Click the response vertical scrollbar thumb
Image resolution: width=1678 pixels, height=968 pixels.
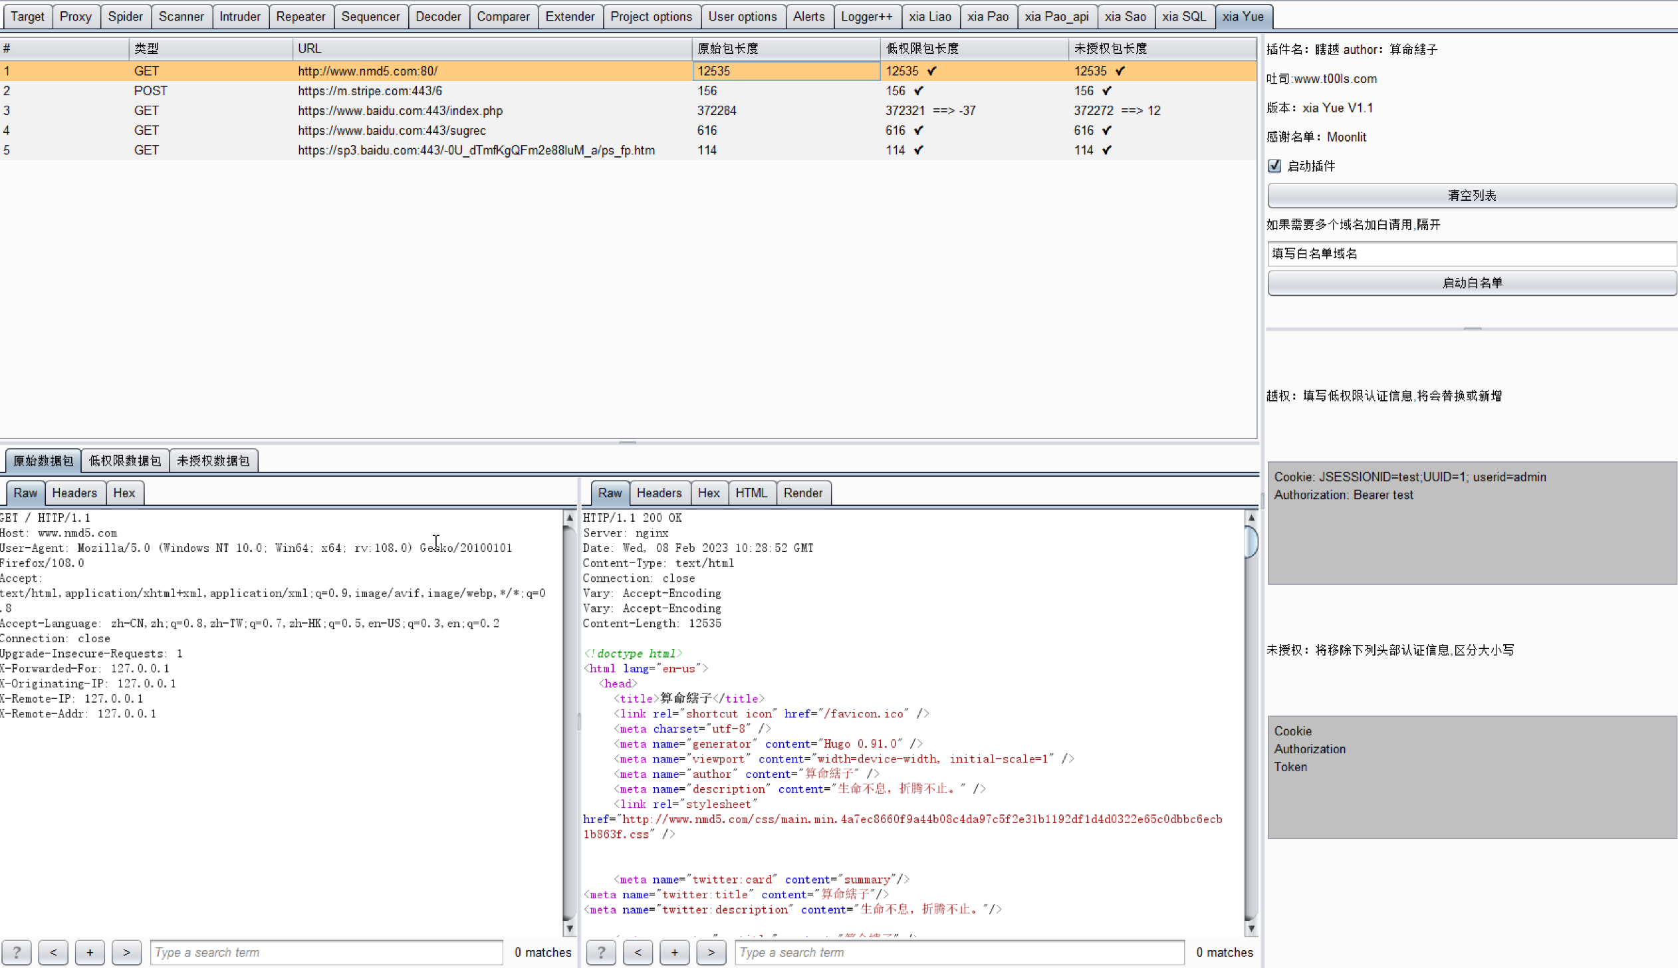coord(1251,541)
